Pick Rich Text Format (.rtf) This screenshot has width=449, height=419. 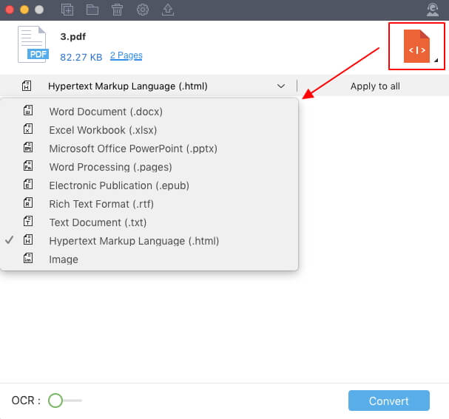click(x=149, y=204)
